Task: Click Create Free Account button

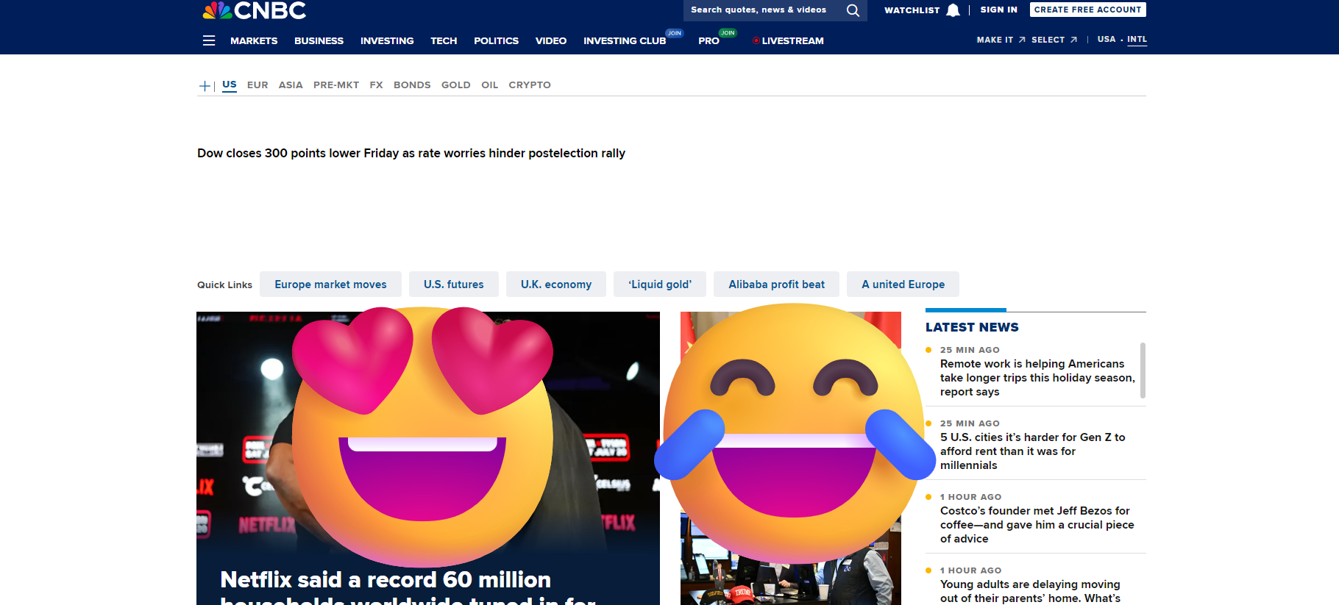Action: coord(1087,10)
